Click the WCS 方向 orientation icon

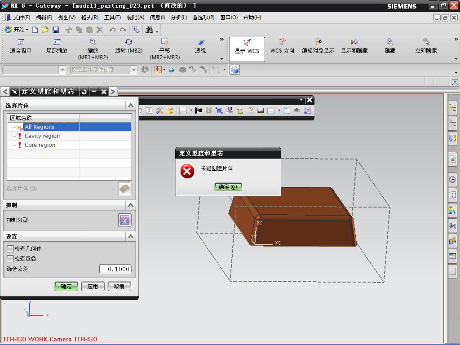[282, 46]
